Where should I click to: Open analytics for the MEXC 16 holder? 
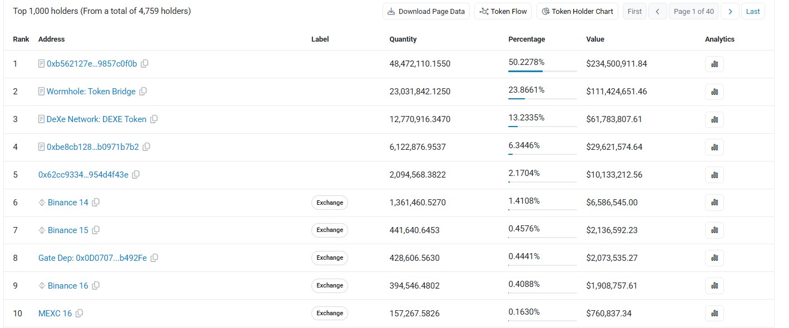tap(714, 314)
